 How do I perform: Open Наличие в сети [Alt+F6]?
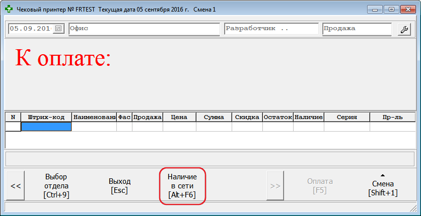point(182,186)
